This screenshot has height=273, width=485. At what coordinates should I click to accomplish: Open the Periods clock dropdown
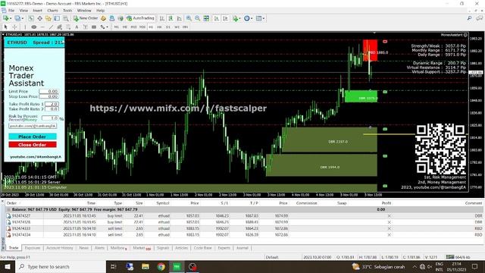tap(248, 18)
